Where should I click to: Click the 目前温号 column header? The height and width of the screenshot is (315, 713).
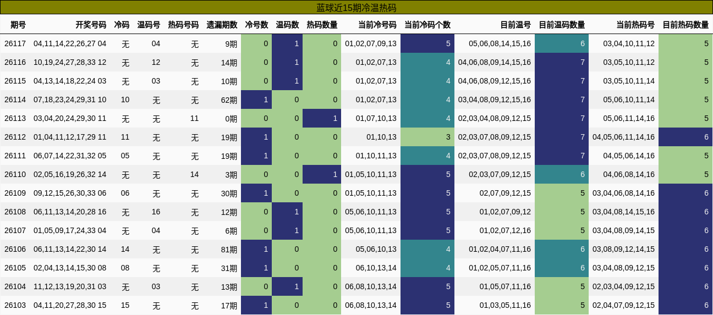(x=515, y=25)
